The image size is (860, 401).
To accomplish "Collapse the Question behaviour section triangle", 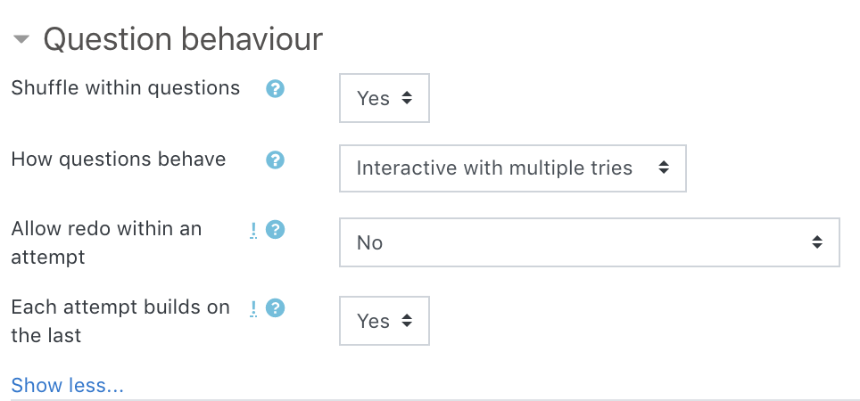I will (x=21, y=40).
